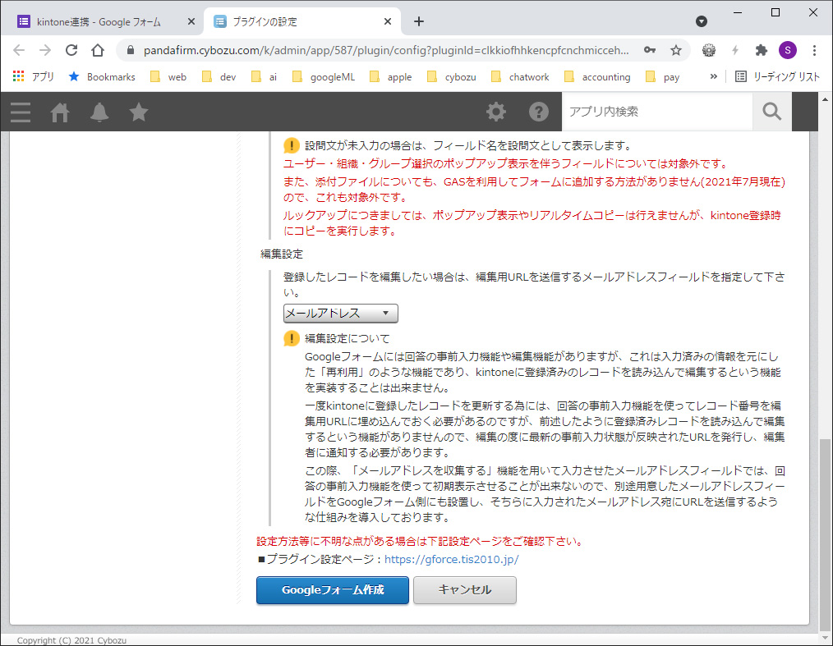Expand the メールアドレス field dropdown
Viewport: 833px width, 646px height.
tap(340, 314)
